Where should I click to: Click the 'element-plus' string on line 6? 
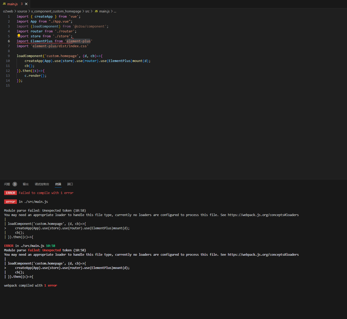pyautogui.click(x=78, y=41)
